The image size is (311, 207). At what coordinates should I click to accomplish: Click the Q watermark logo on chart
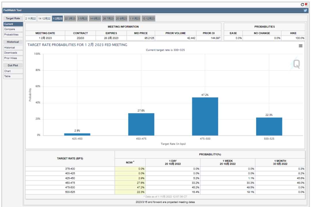(x=296, y=64)
